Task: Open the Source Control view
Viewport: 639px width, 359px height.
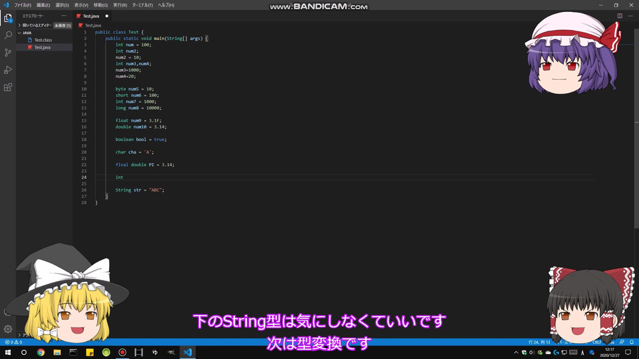Action: (8, 53)
